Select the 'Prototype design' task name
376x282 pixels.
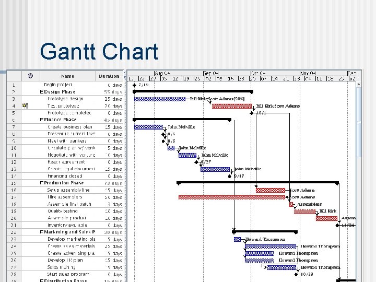[x=65, y=99]
